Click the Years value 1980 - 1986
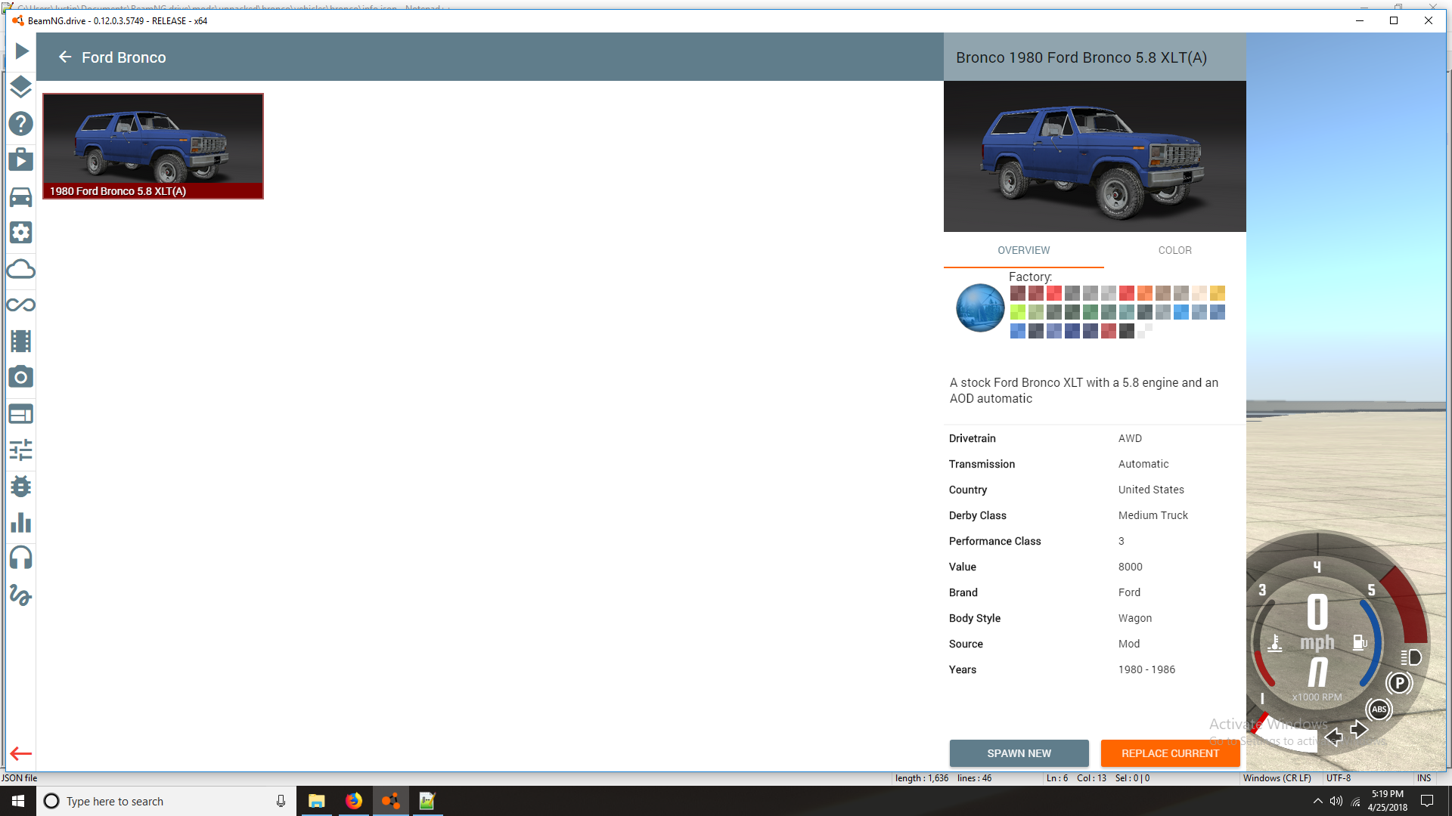 [x=1146, y=669]
